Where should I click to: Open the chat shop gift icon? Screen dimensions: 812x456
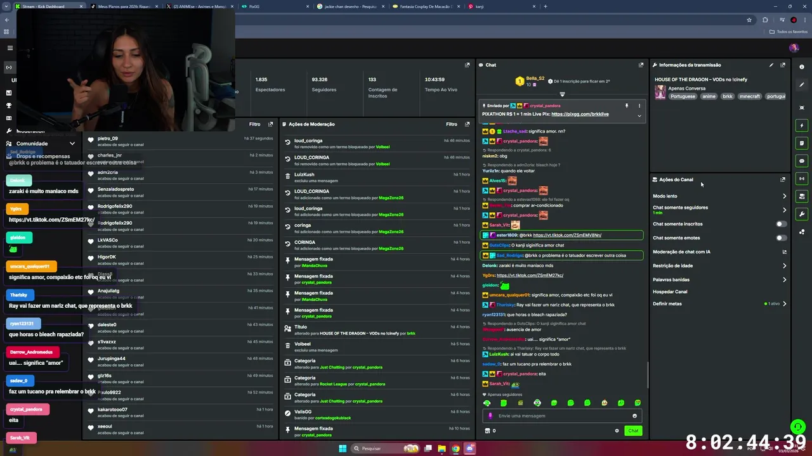(487, 431)
